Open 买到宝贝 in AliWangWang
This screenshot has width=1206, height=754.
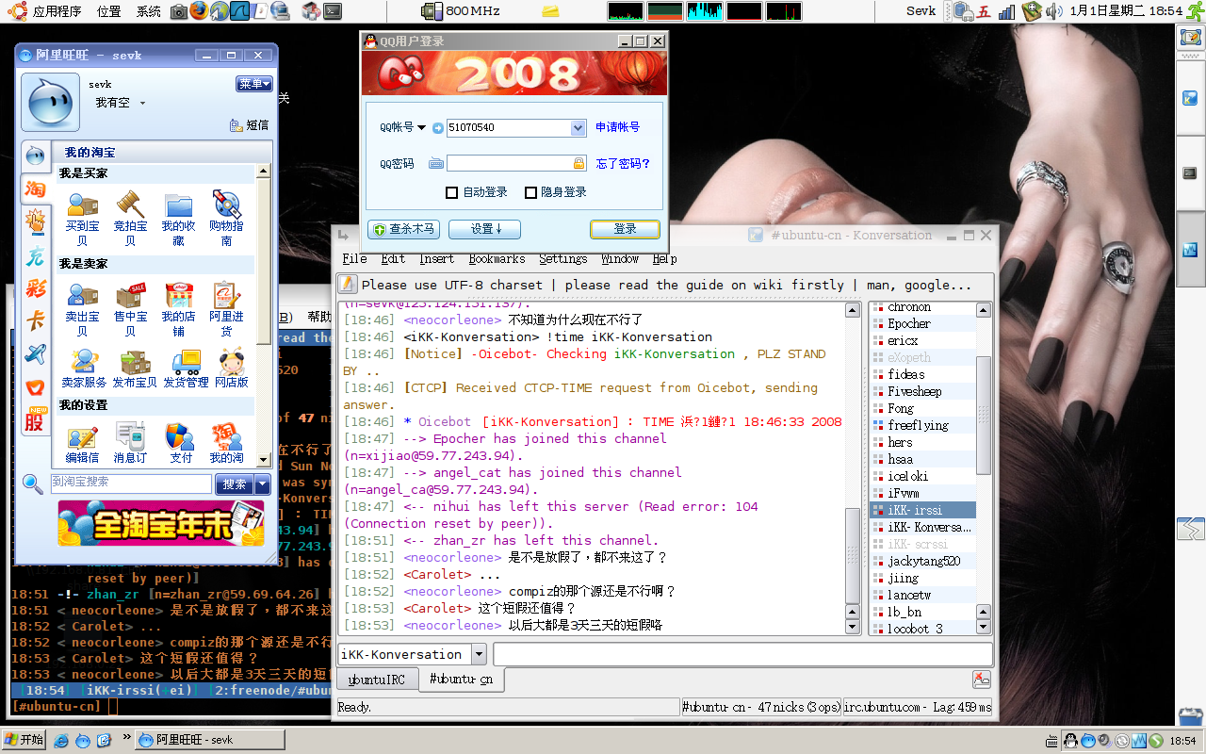(x=82, y=219)
